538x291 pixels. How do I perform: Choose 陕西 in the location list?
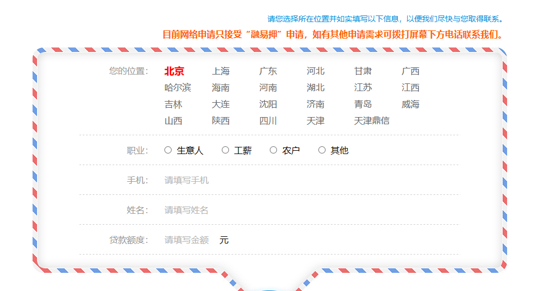[221, 121]
